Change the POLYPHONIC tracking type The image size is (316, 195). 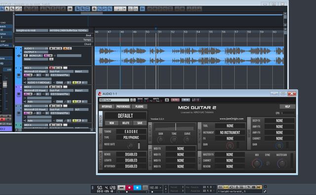point(131,137)
